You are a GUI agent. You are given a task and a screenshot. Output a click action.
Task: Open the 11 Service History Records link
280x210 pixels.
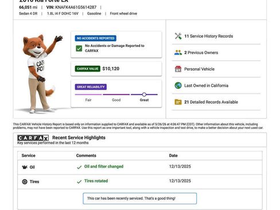click(x=209, y=36)
